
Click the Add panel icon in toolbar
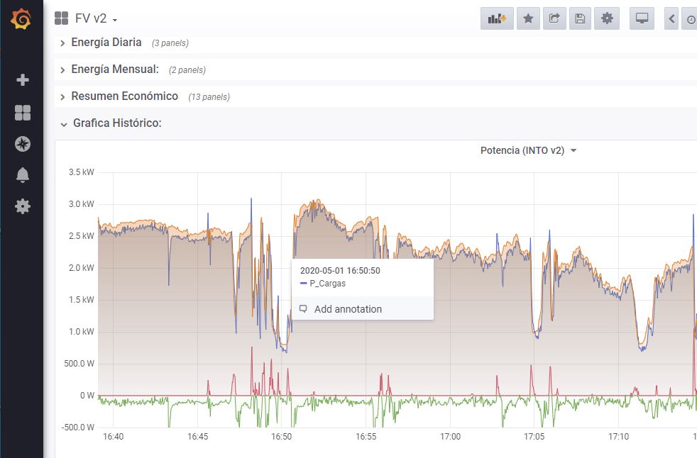tap(496, 18)
